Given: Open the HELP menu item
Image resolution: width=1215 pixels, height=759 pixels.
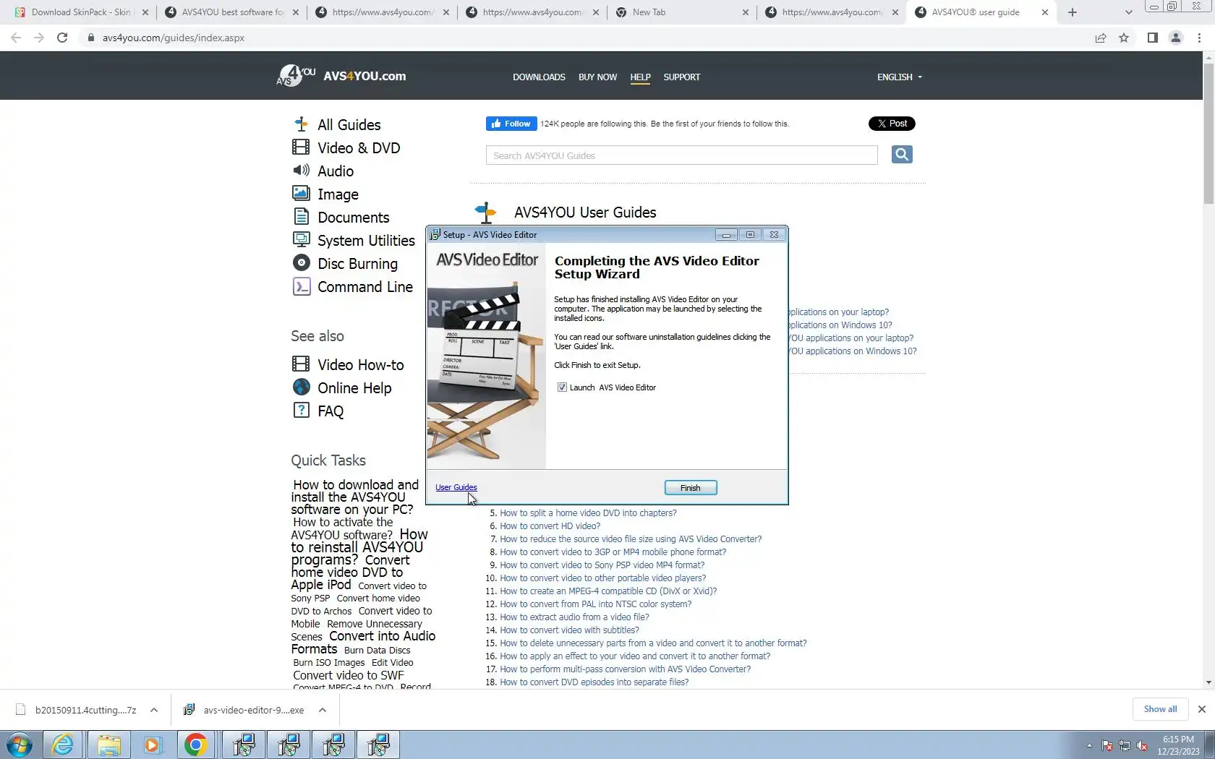Looking at the screenshot, I should pos(640,77).
